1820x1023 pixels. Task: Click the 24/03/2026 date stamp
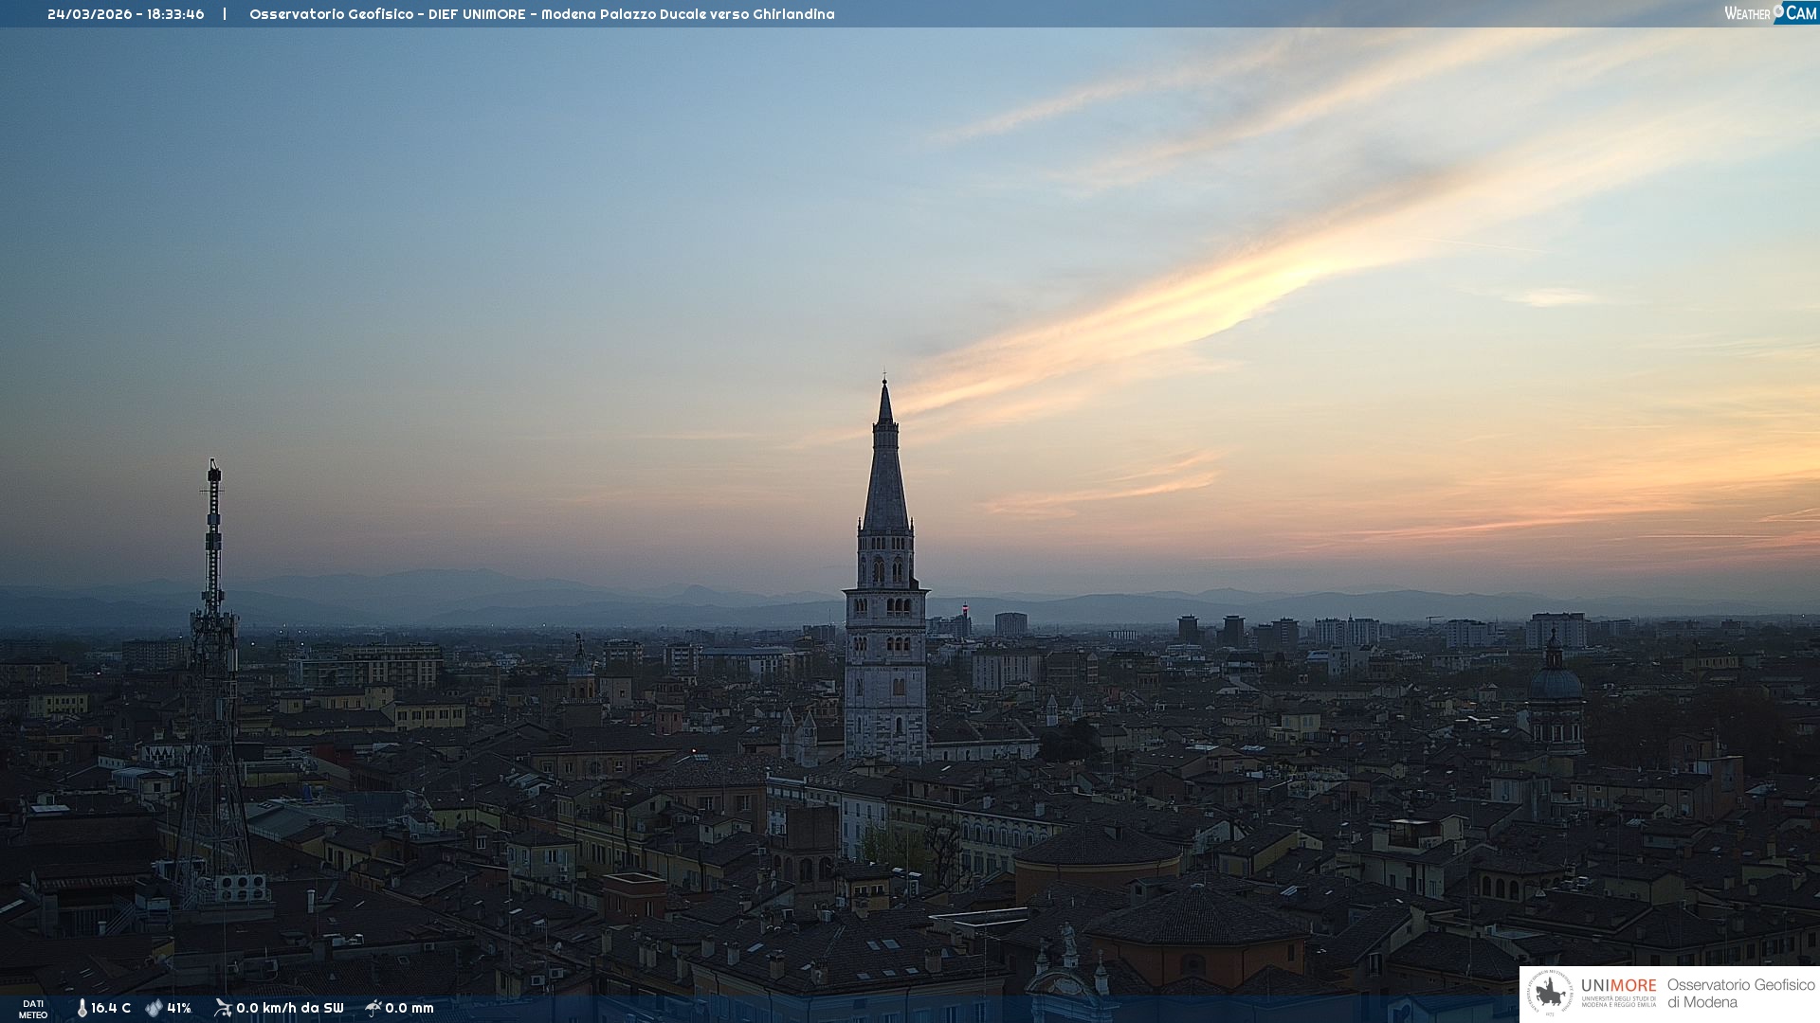tap(90, 14)
